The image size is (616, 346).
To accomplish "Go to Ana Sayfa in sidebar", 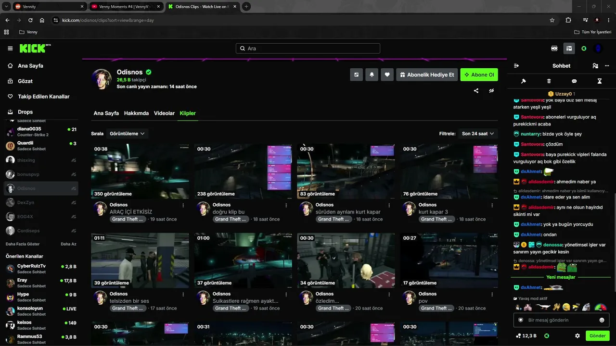I will tap(31, 66).
